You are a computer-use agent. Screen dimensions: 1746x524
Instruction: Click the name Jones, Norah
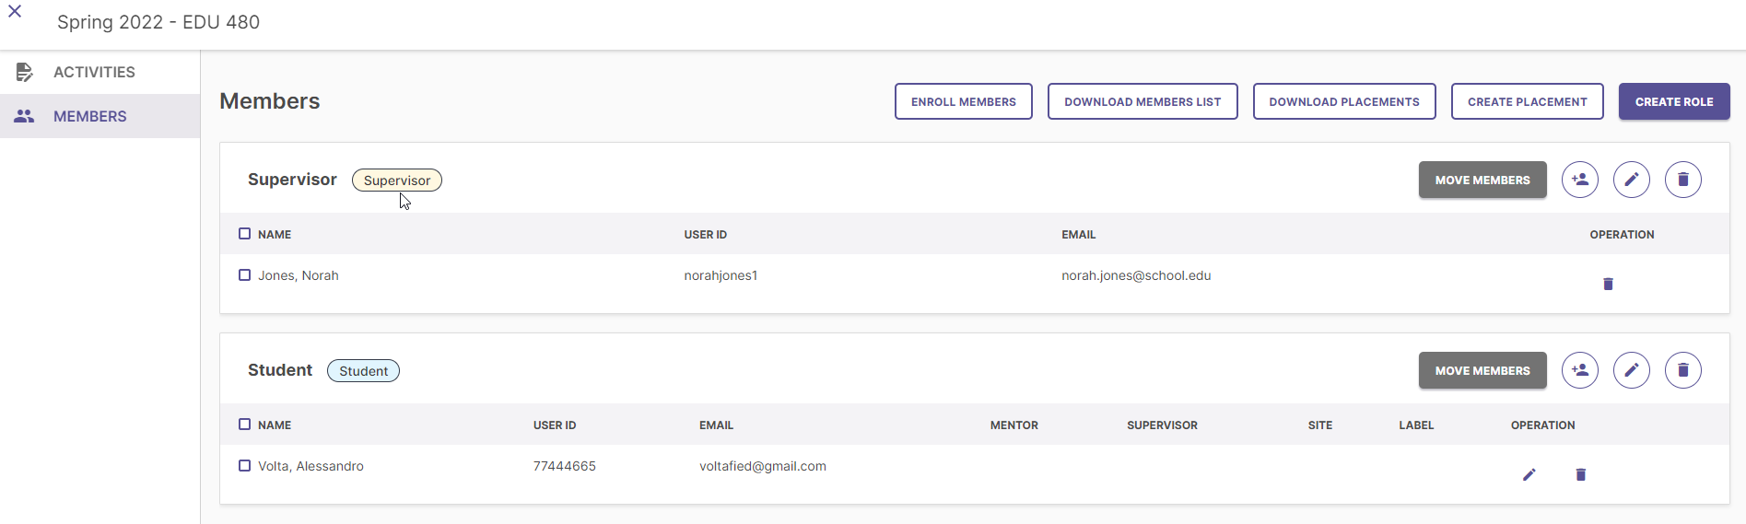click(299, 275)
